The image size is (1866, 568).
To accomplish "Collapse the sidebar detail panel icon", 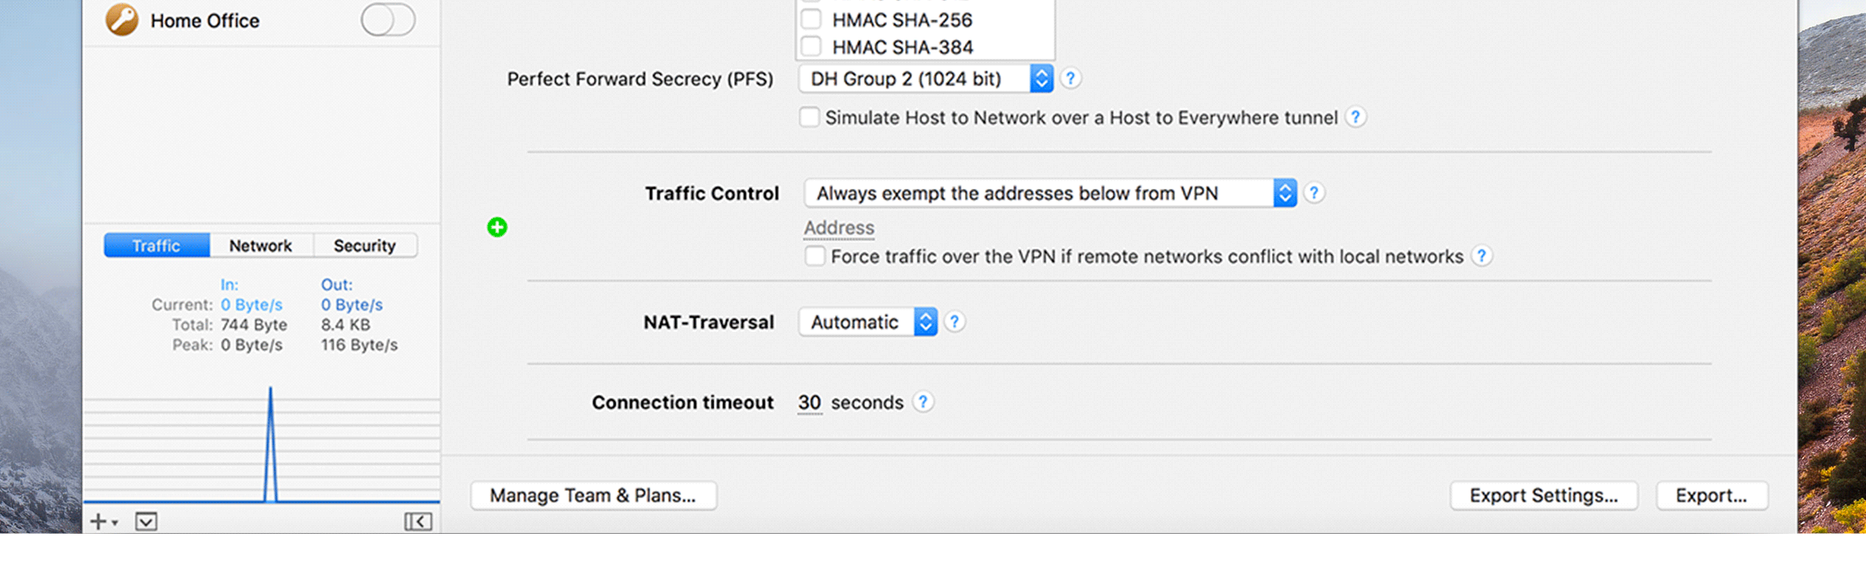I will [x=418, y=521].
